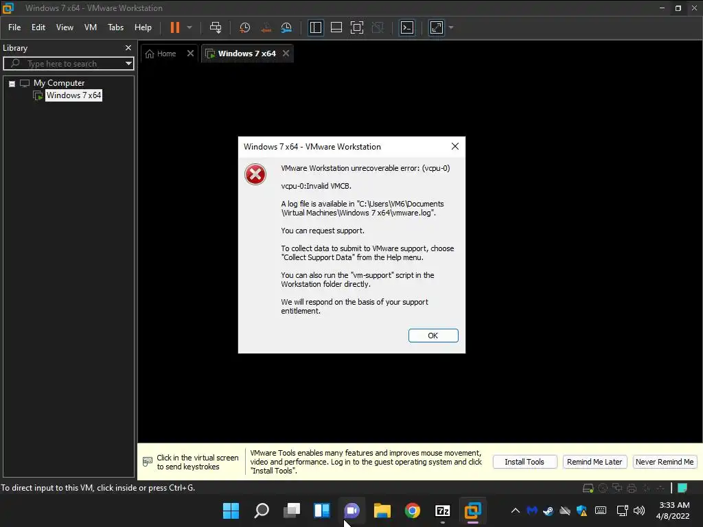
Task: Click the keyboard icon in the hint bar
Action: tap(148, 461)
